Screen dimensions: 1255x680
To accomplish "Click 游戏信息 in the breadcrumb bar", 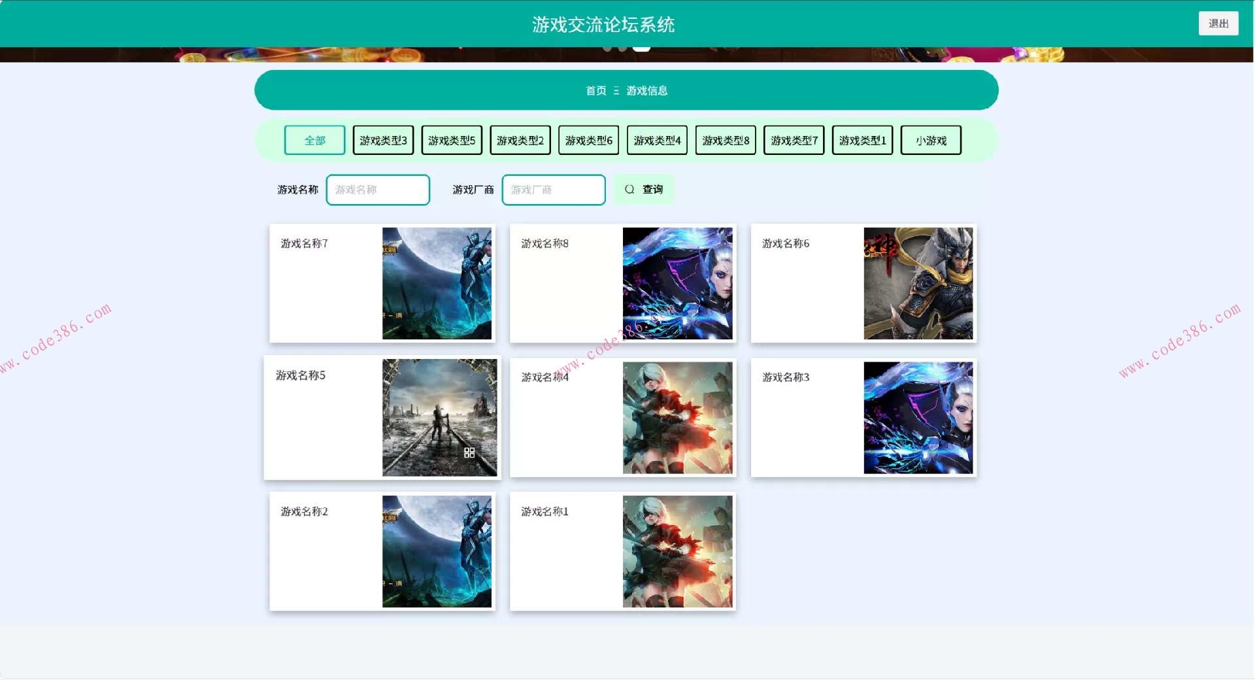I will [646, 91].
